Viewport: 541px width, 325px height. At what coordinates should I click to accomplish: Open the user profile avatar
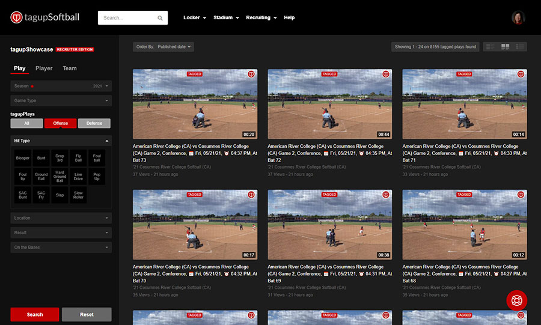(x=518, y=17)
